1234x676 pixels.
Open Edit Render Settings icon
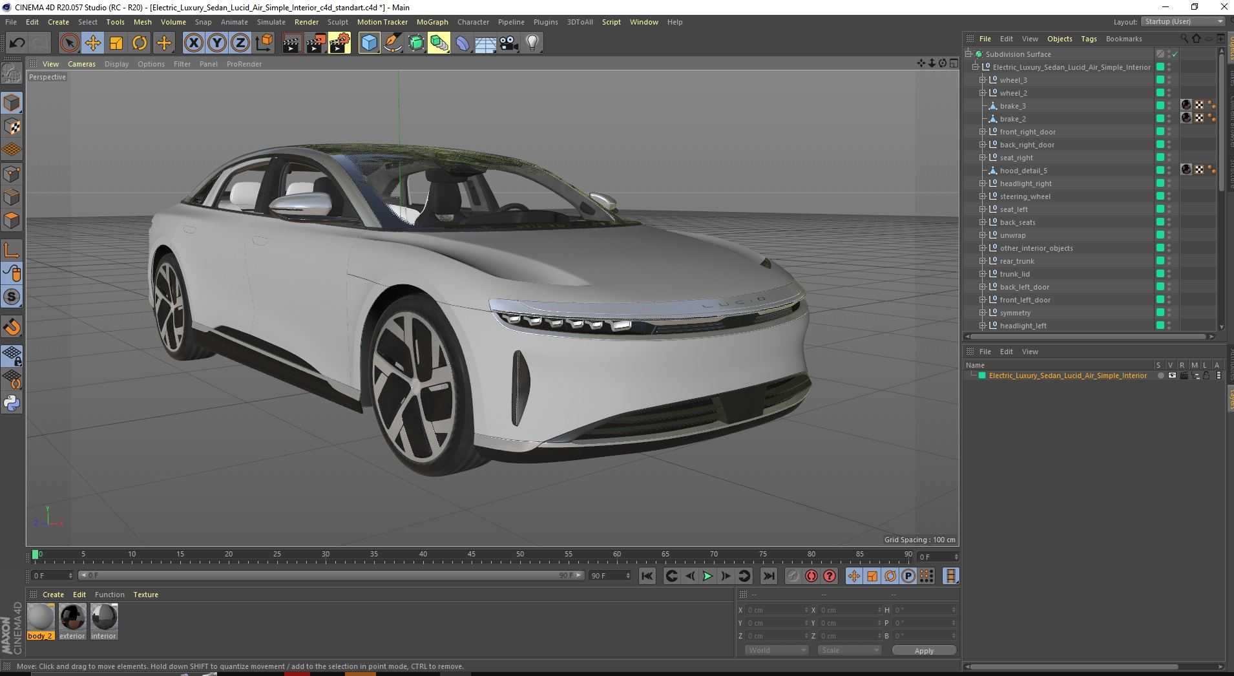tap(339, 43)
